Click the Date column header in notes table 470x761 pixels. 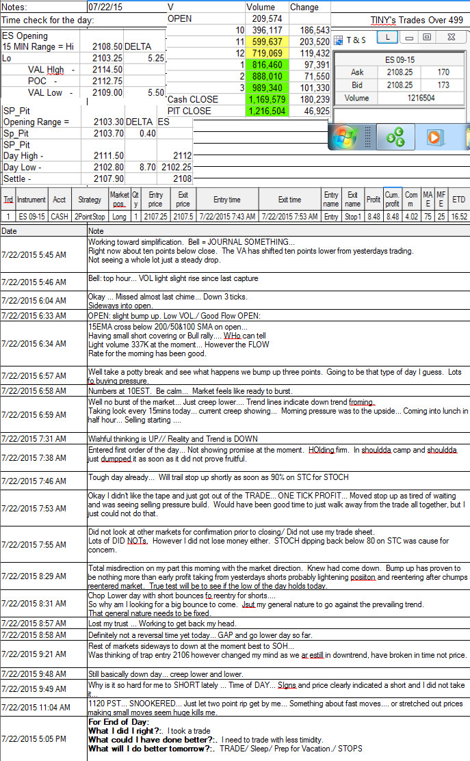(44, 231)
